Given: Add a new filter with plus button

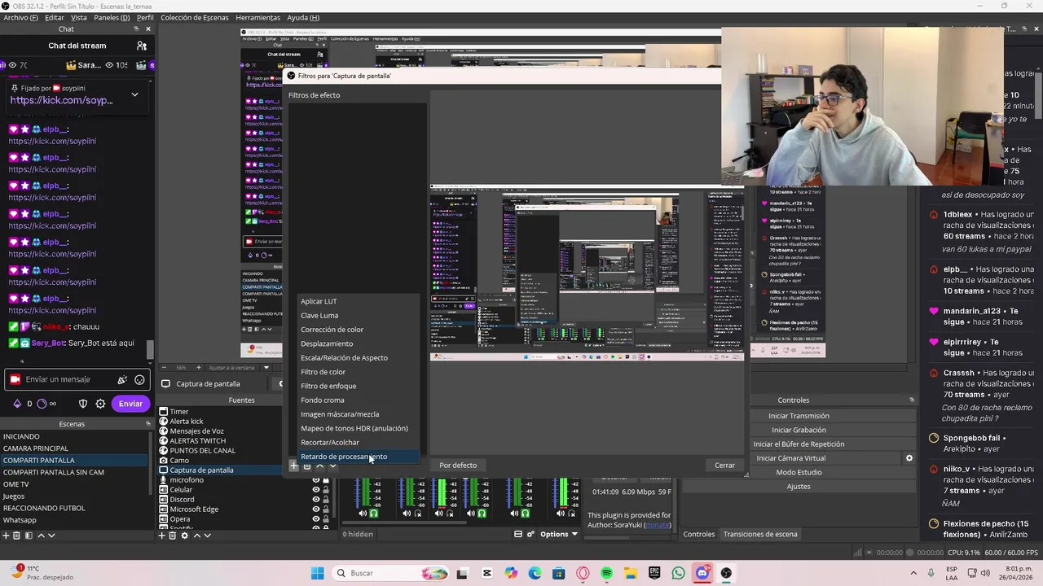Looking at the screenshot, I should 293,466.
